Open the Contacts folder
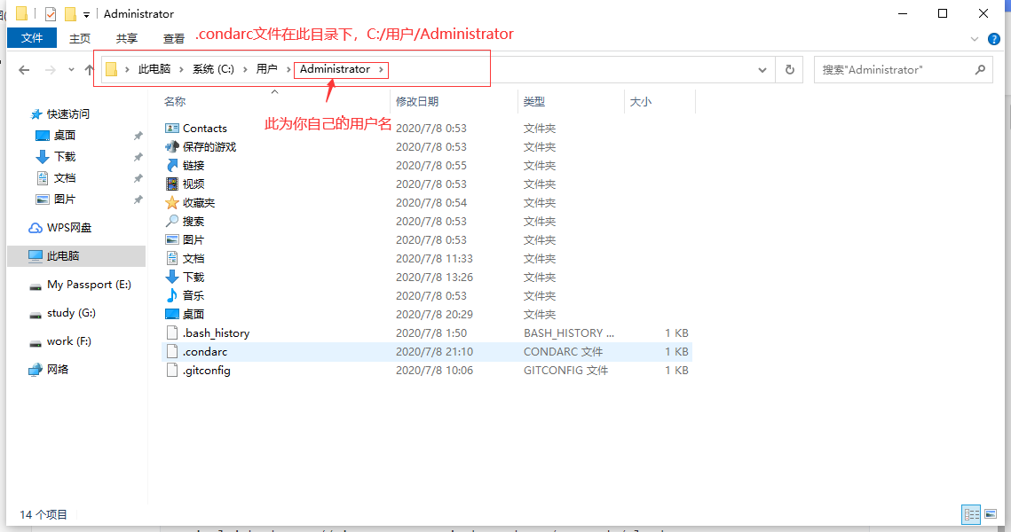1011x532 pixels. (x=203, y=128)
